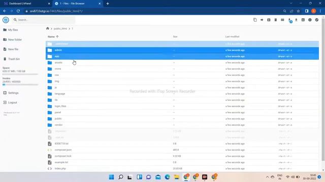Image resolution: width=325 pixels, height=182 pixels.
Task: Open the browser profile avatar
Action: click(x=314, y=11)
